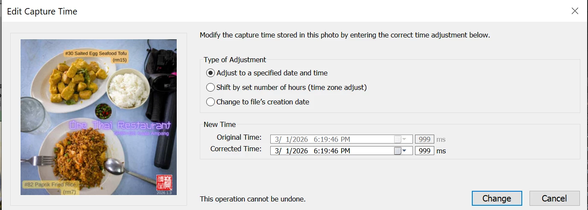
Task: Open the Corrected Time calendar dropdown
Action: tap(404, 151)
